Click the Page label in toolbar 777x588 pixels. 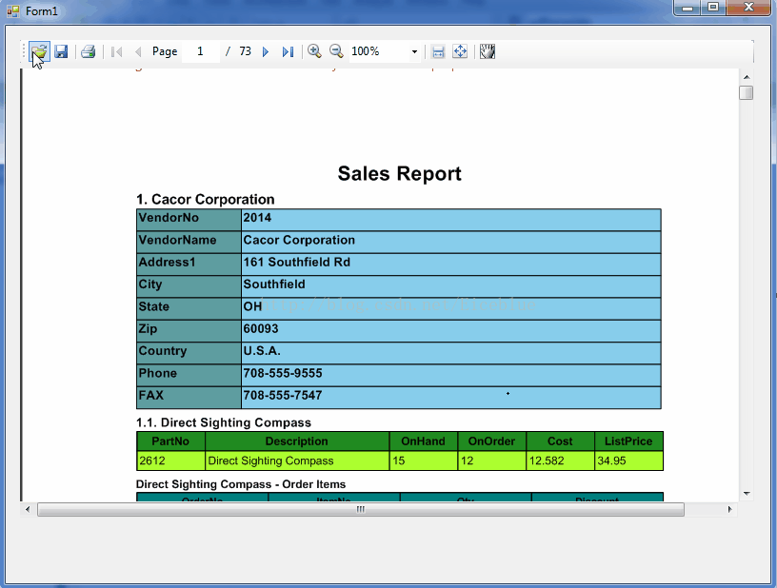tap(165, 51)
